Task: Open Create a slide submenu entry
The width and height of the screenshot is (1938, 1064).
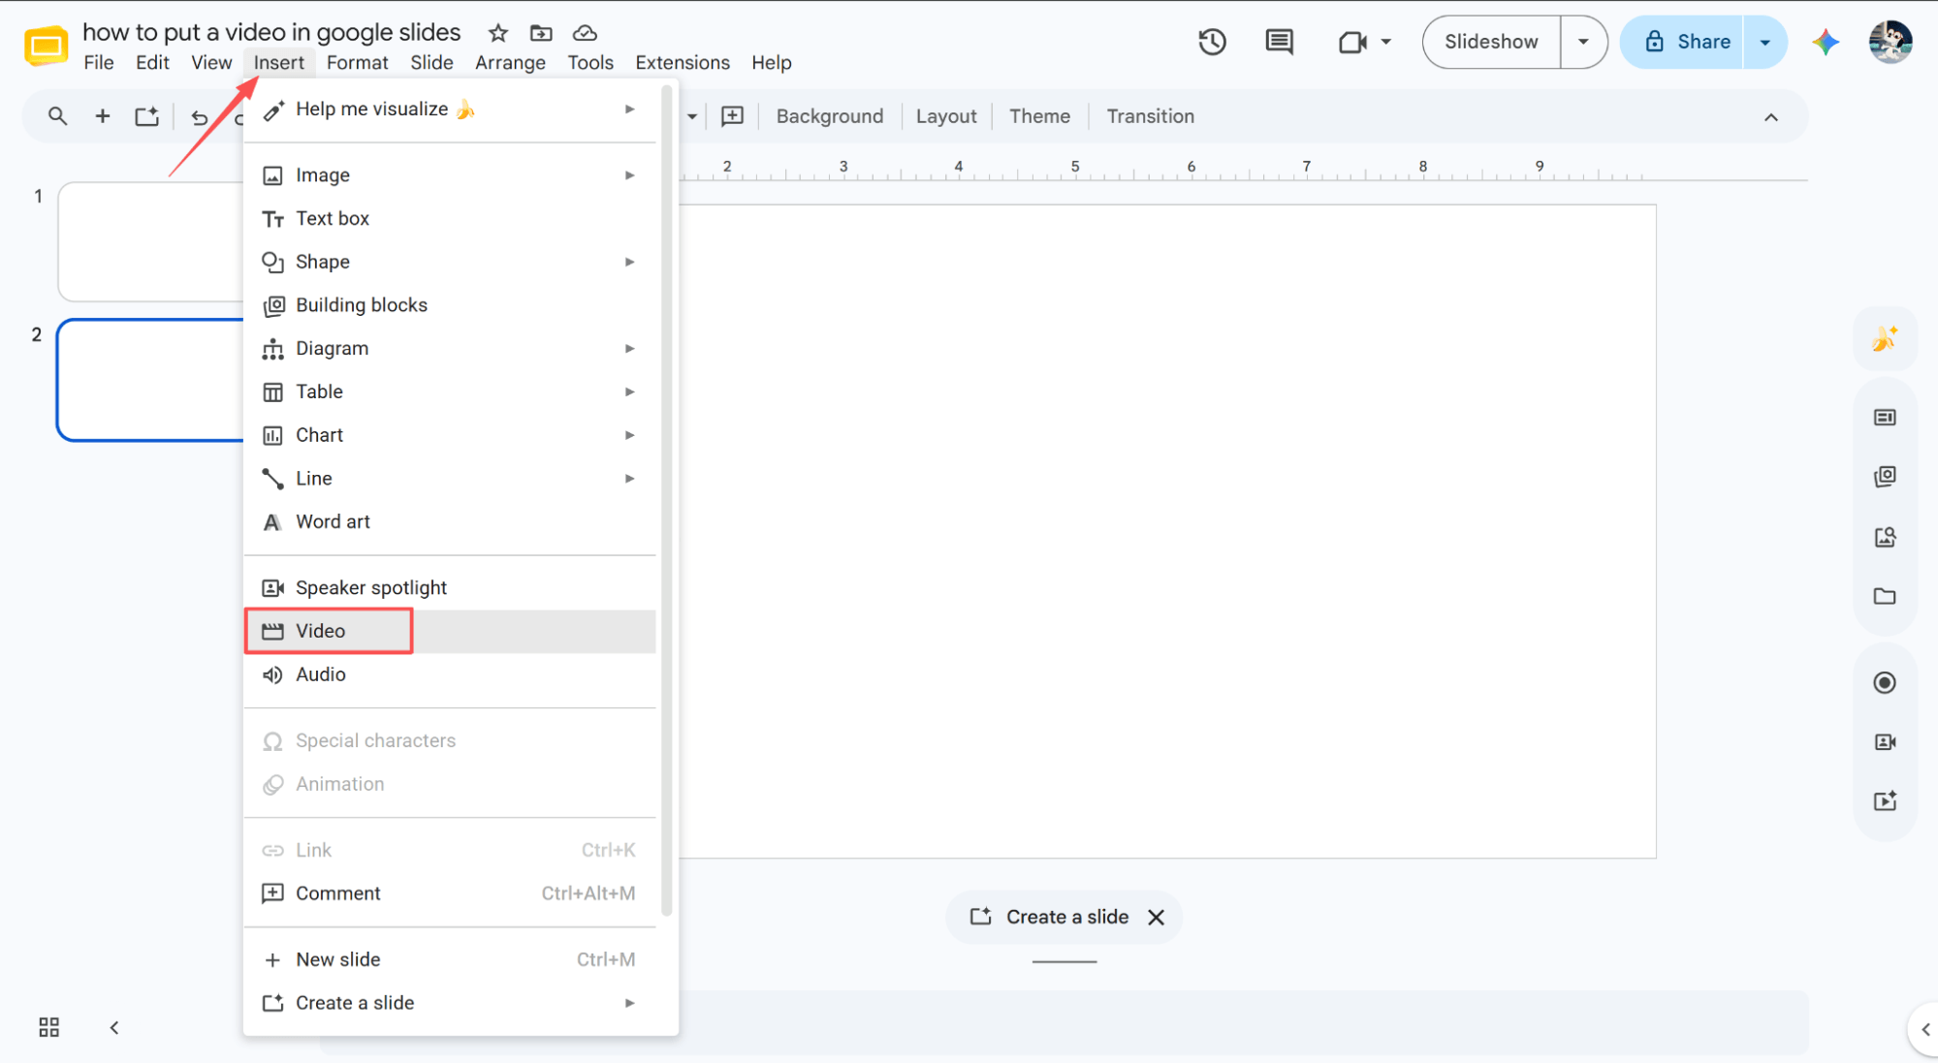Action: tap(451, 1003)
